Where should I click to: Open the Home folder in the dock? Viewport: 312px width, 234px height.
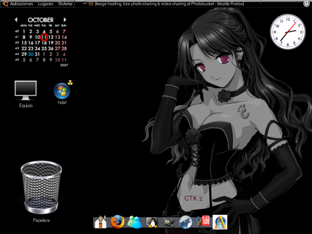click(100, 222)
